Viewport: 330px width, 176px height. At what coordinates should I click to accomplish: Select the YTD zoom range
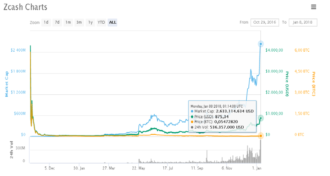point(101,22)
